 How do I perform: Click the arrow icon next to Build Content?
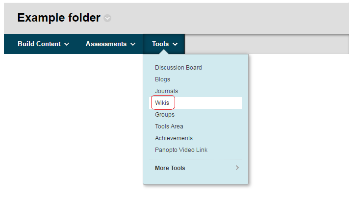[x=67, y=44]
